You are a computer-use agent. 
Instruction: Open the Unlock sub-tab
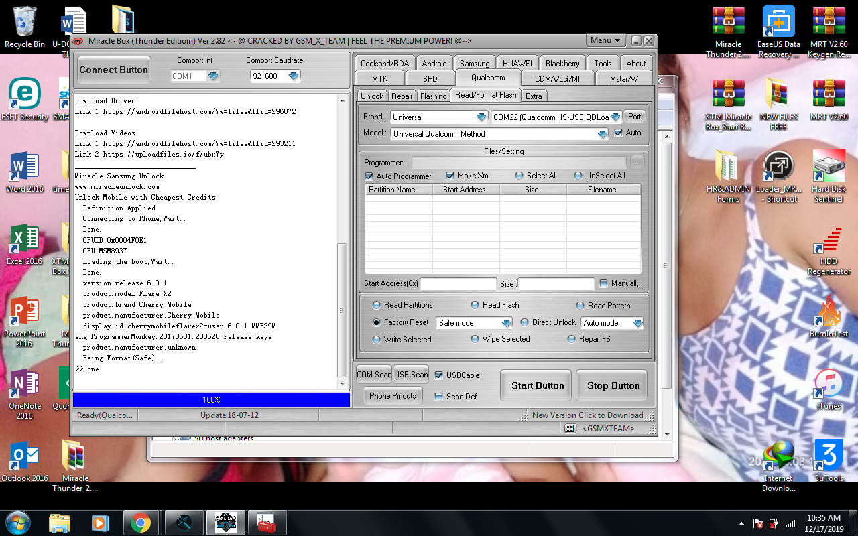coord(372,96)
